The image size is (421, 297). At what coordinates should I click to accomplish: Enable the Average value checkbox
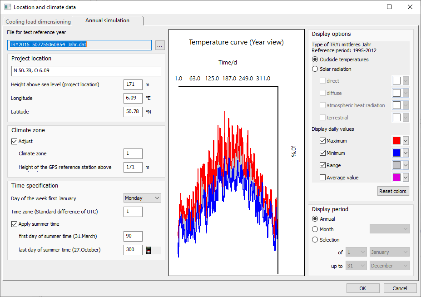click(322, 178)
